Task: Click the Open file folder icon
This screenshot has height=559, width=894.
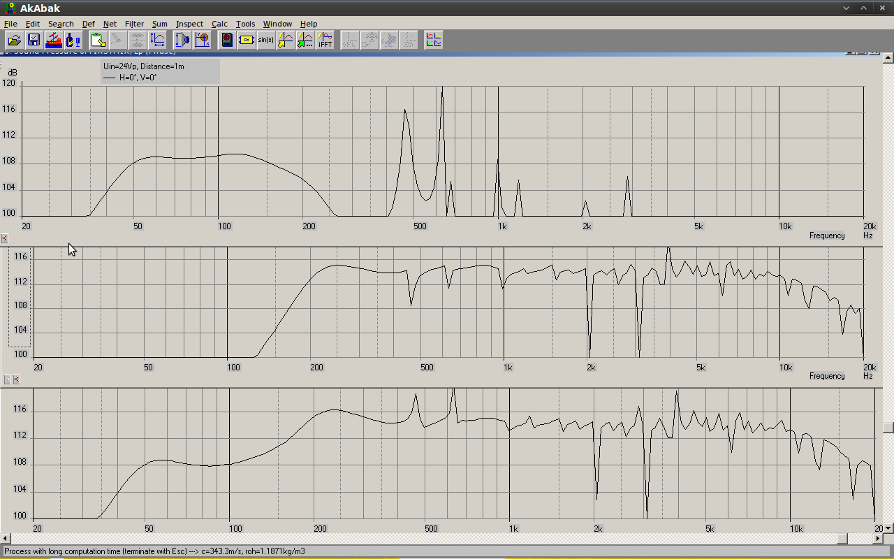Action: 14,40
